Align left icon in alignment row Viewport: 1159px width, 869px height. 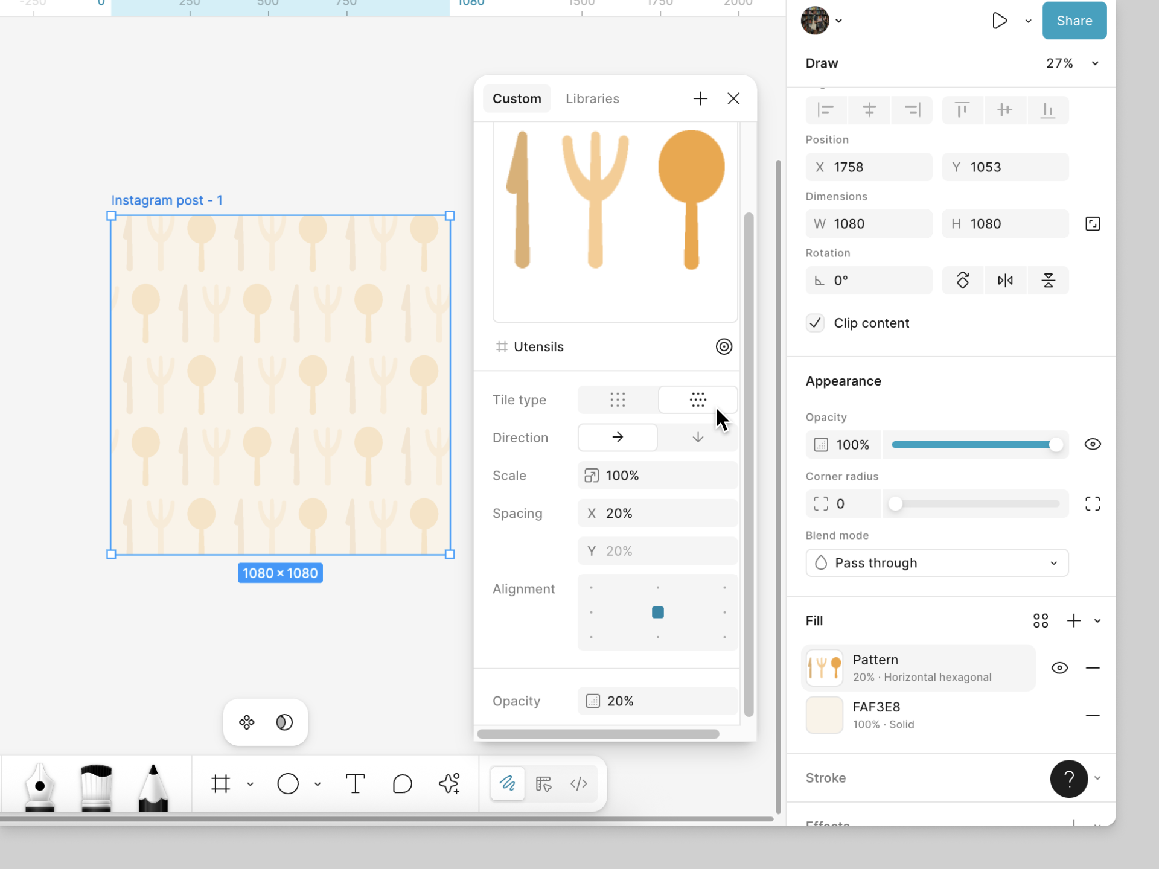826,110
